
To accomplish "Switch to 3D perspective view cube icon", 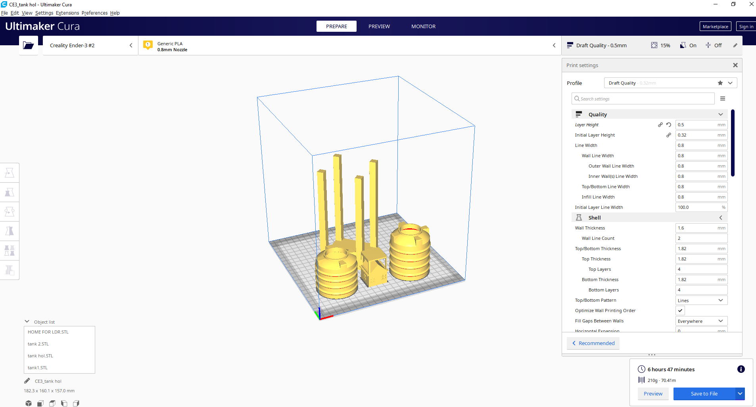I will click(29, 403).
